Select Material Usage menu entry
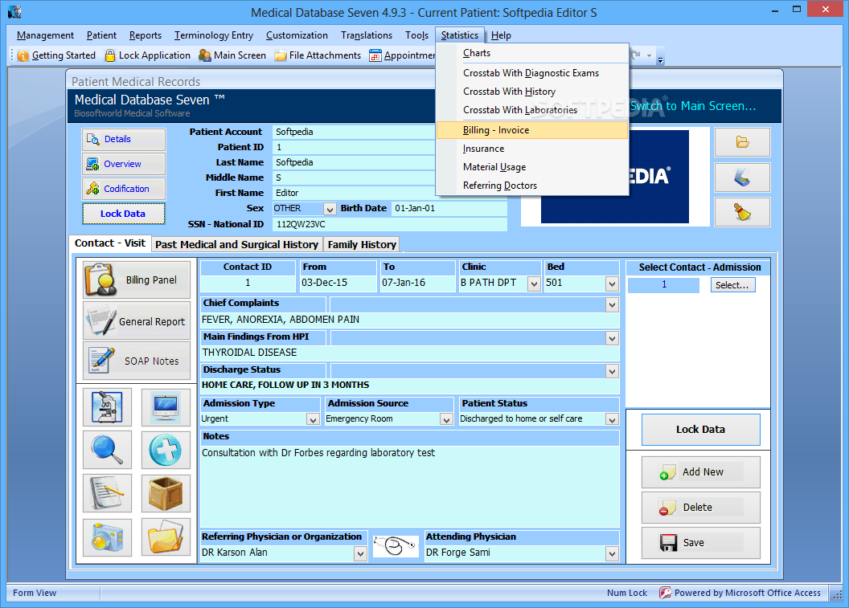The height and width of the screenshot is (608, 849). pos(532,167)
